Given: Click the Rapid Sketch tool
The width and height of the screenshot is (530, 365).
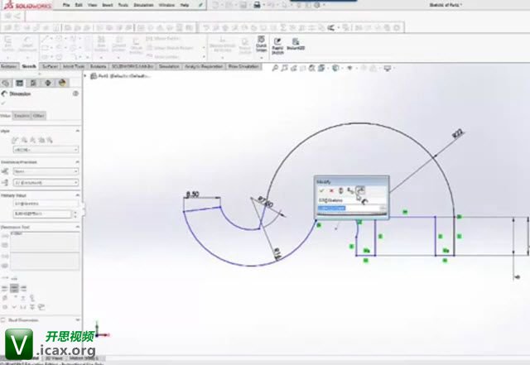Looking at the screenshot, I should point(277,46).
